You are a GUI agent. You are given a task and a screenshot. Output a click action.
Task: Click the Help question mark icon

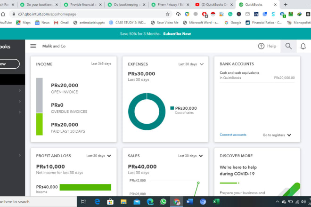(261, 46)
